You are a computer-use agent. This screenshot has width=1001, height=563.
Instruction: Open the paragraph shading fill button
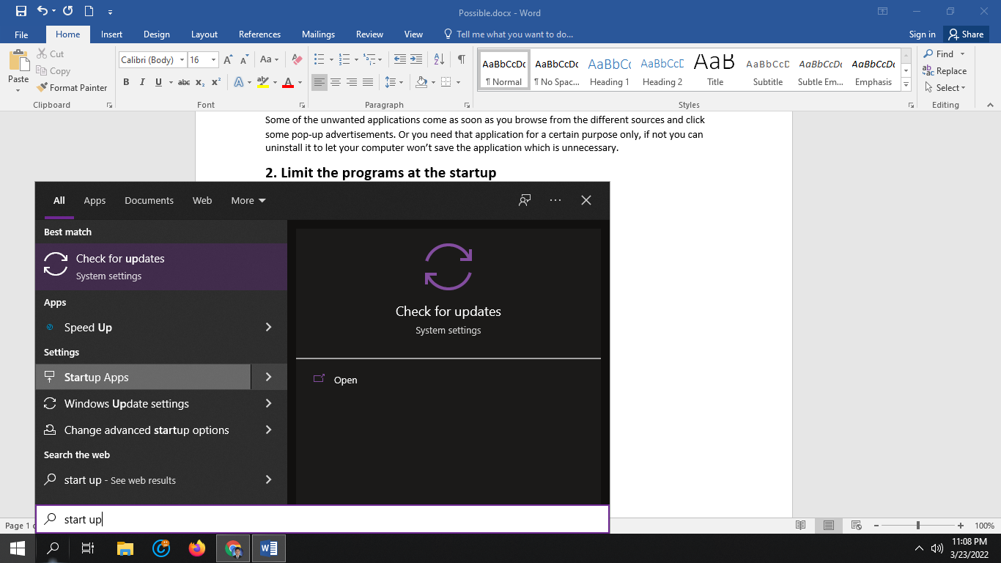click(421, 82)
